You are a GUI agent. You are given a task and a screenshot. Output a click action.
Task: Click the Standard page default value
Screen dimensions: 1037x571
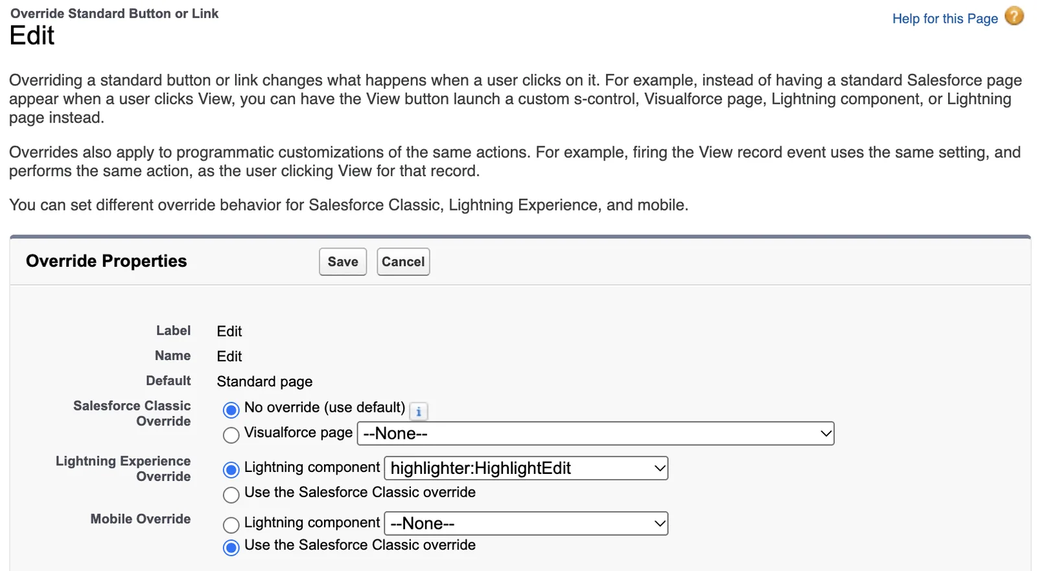point(264,382)
